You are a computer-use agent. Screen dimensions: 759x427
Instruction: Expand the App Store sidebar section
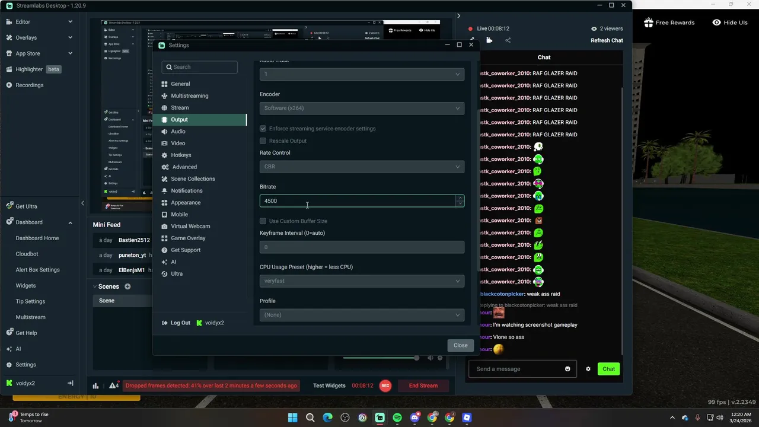(70, 53)
